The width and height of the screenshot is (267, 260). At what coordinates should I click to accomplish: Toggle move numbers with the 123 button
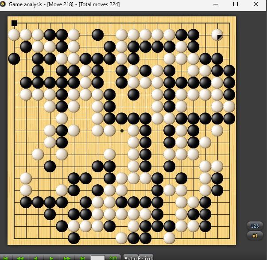click(255, 225)
